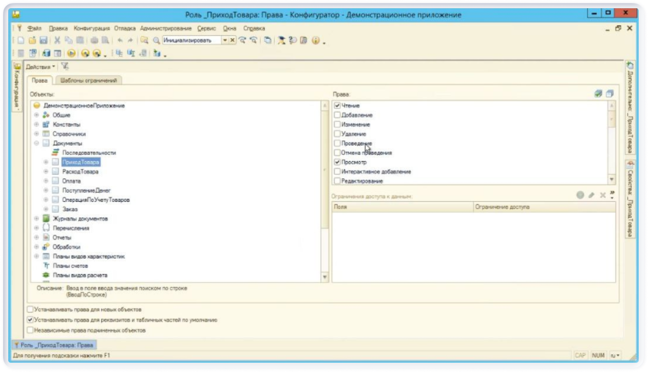648x372 pixels.
Task: Enable the Добавление right checkbox
Action: tap(337, 115)
